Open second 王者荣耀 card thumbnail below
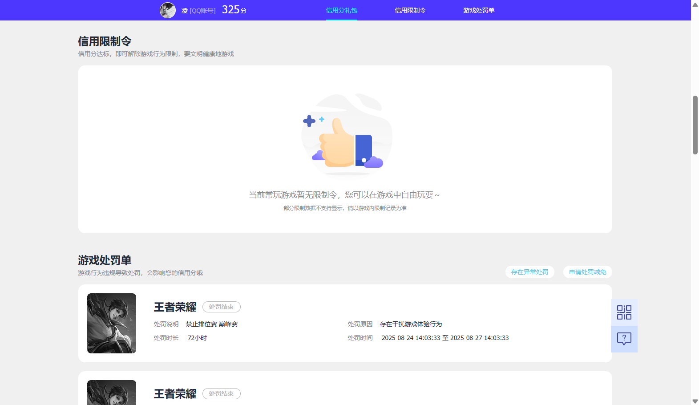 tap(112, 393)
